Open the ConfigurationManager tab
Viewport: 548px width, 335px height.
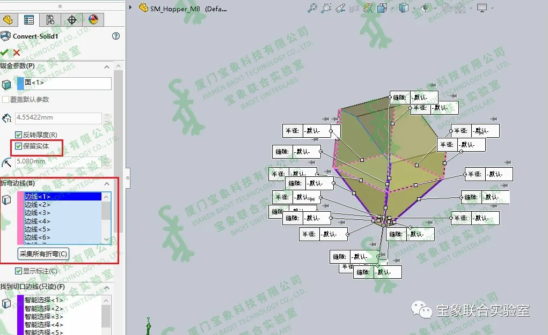50,20
